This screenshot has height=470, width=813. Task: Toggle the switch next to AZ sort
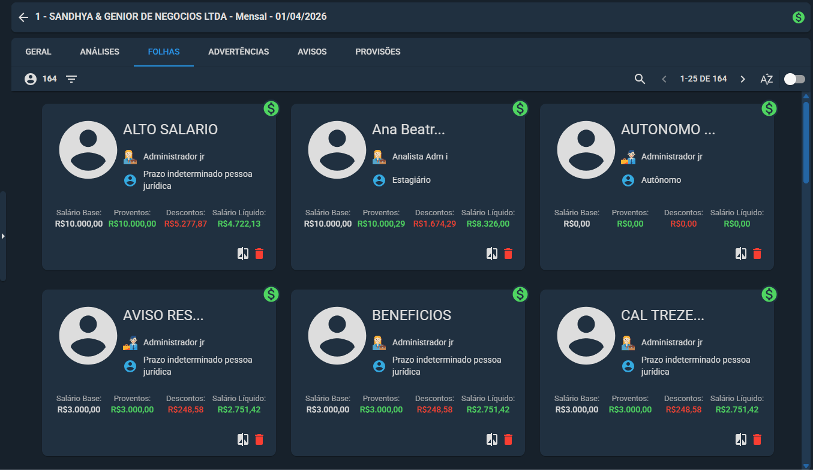pyautogui.click(x=794, y=79)
